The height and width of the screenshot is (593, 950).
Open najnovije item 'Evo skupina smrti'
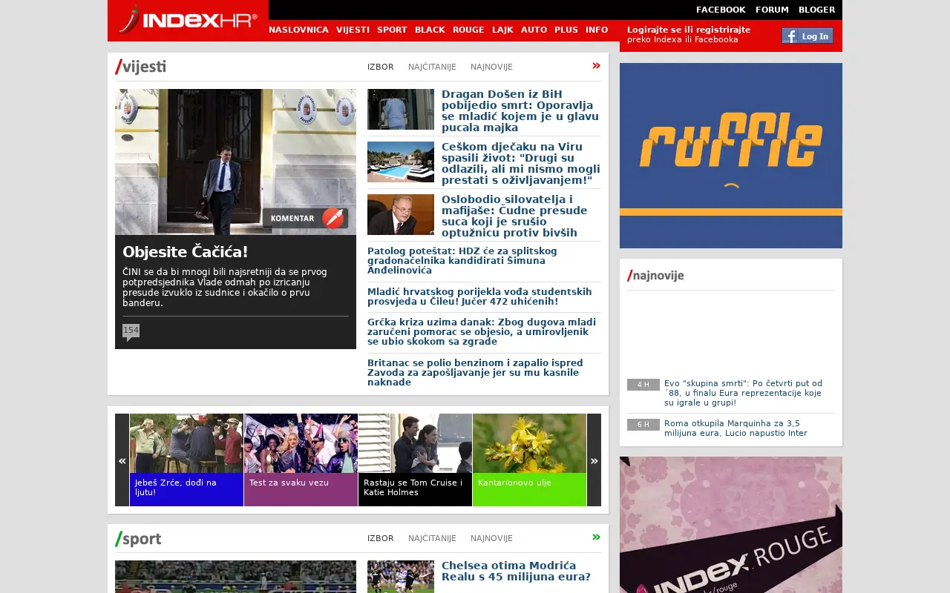743,393
